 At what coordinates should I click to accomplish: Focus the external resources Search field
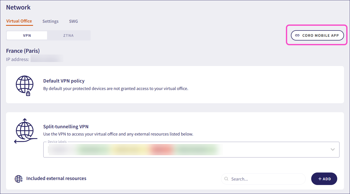click(x=265, y=179)
